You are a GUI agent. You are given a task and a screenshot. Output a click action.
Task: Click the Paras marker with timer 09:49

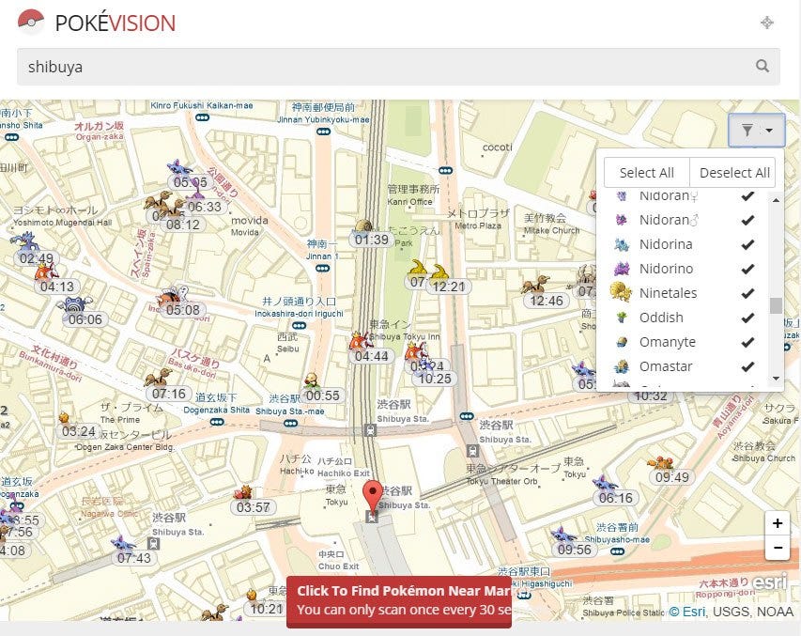[660, 463]
